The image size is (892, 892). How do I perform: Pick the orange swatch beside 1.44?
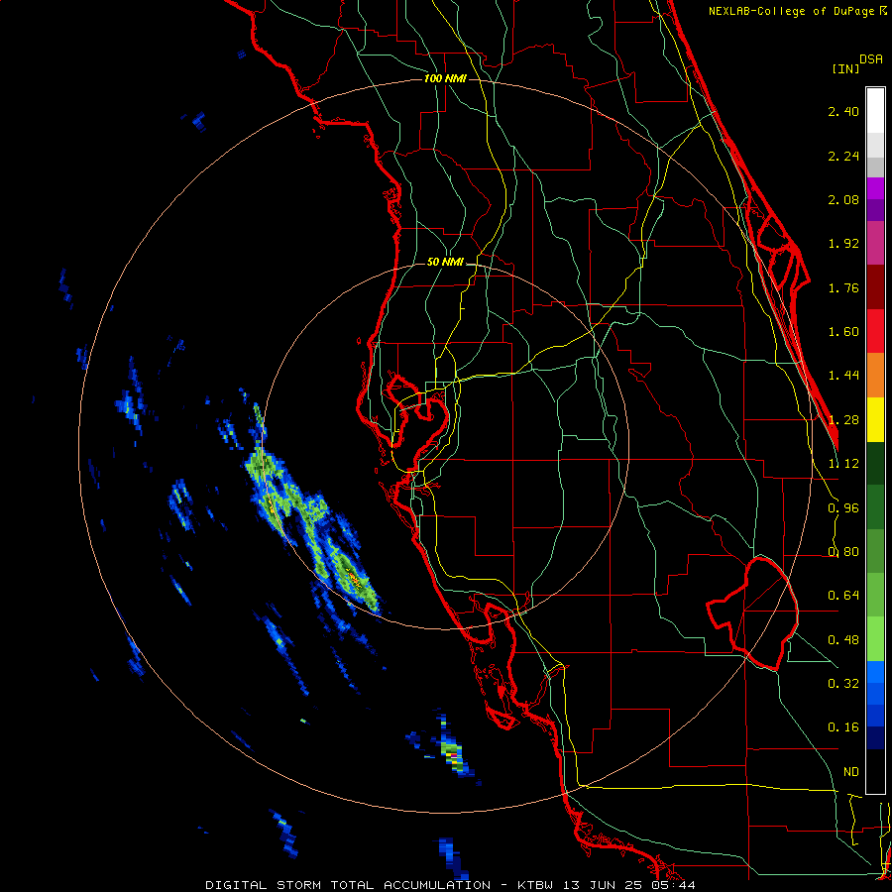(x=875, y=376)
